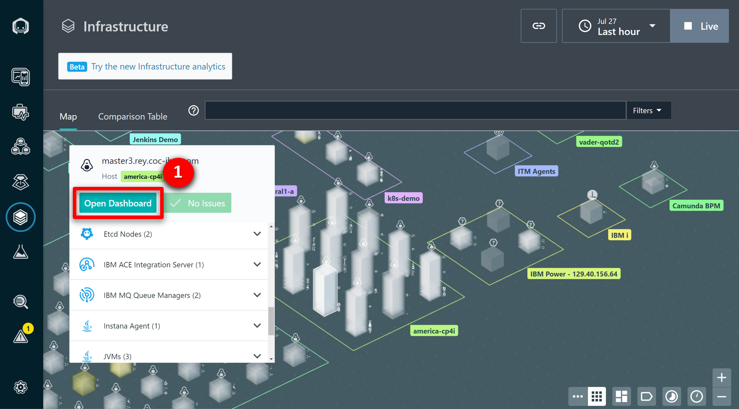This screenshot has height=409, width=739.
Task: Click the tag label icon
Action: click(x=647, y=397)
